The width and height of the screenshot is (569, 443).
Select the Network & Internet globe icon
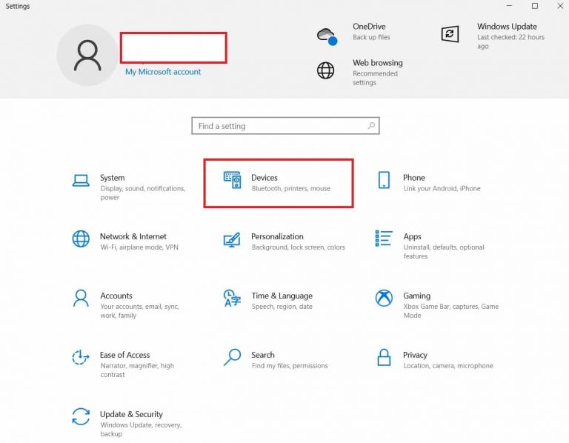pos(81,239)
